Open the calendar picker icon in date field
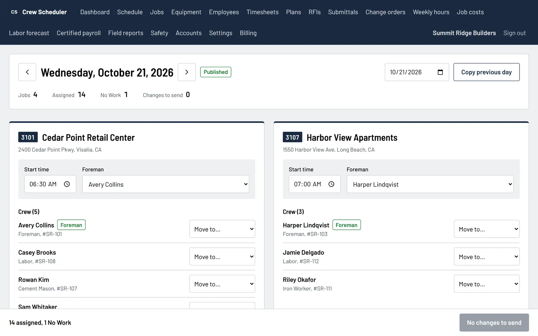Image resolution: width=538 pixels, height=336 pixels. 440,72
